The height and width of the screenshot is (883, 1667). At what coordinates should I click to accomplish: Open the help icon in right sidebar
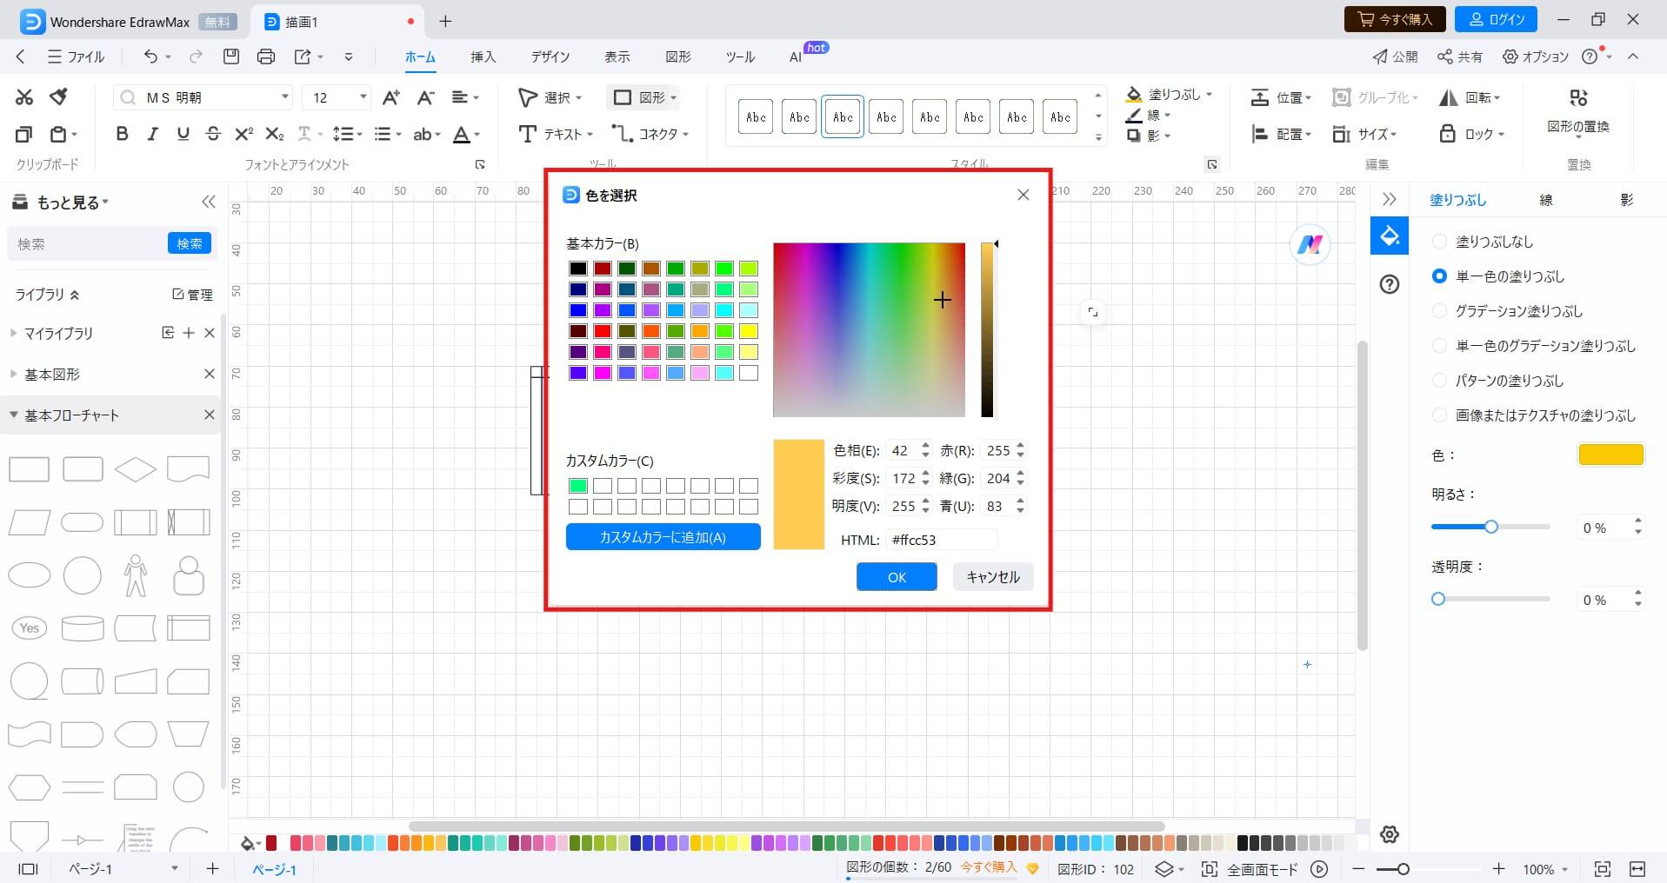1390,284
